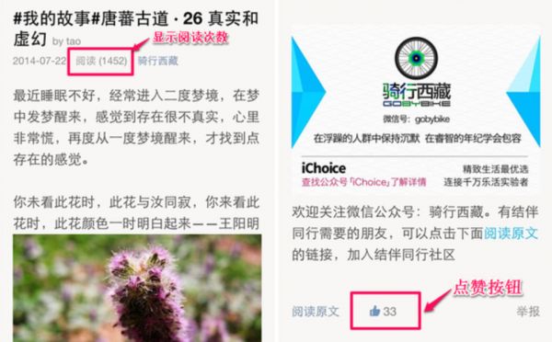Viewport: 552px width, 342px height.
Task: Click the thumbs-up like icon
Action: tap(375, 311)
